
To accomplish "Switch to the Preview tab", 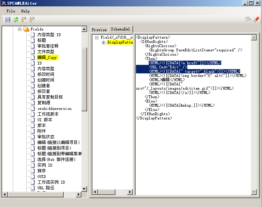I will [99, 30].
